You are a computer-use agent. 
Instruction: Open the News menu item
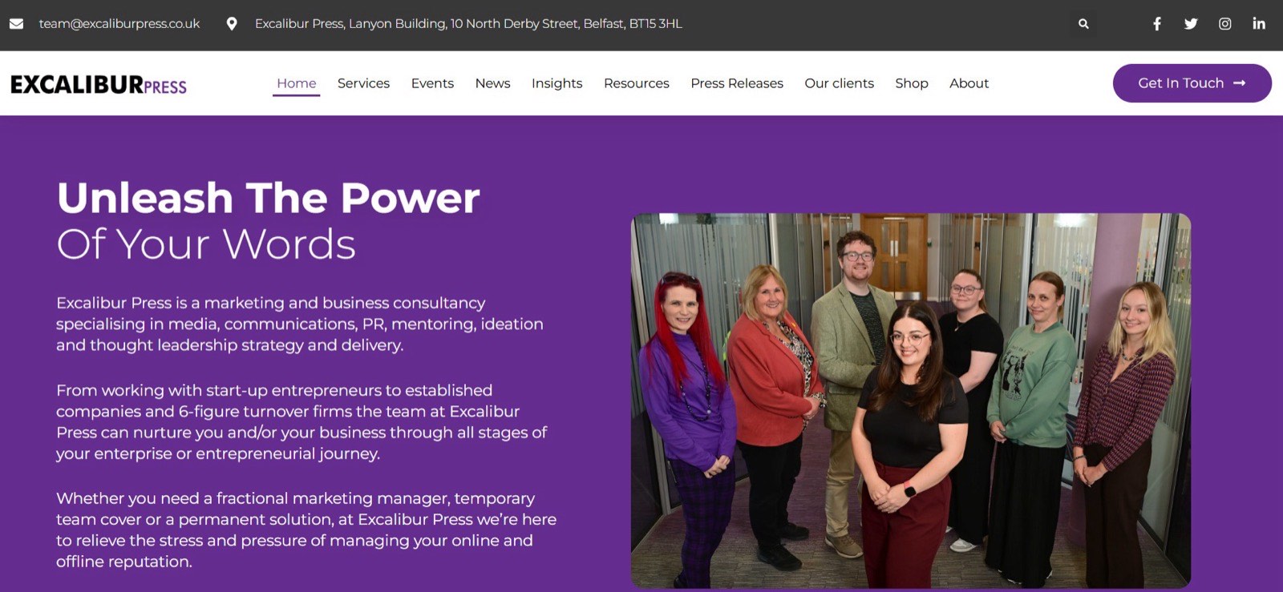(492, 83)
